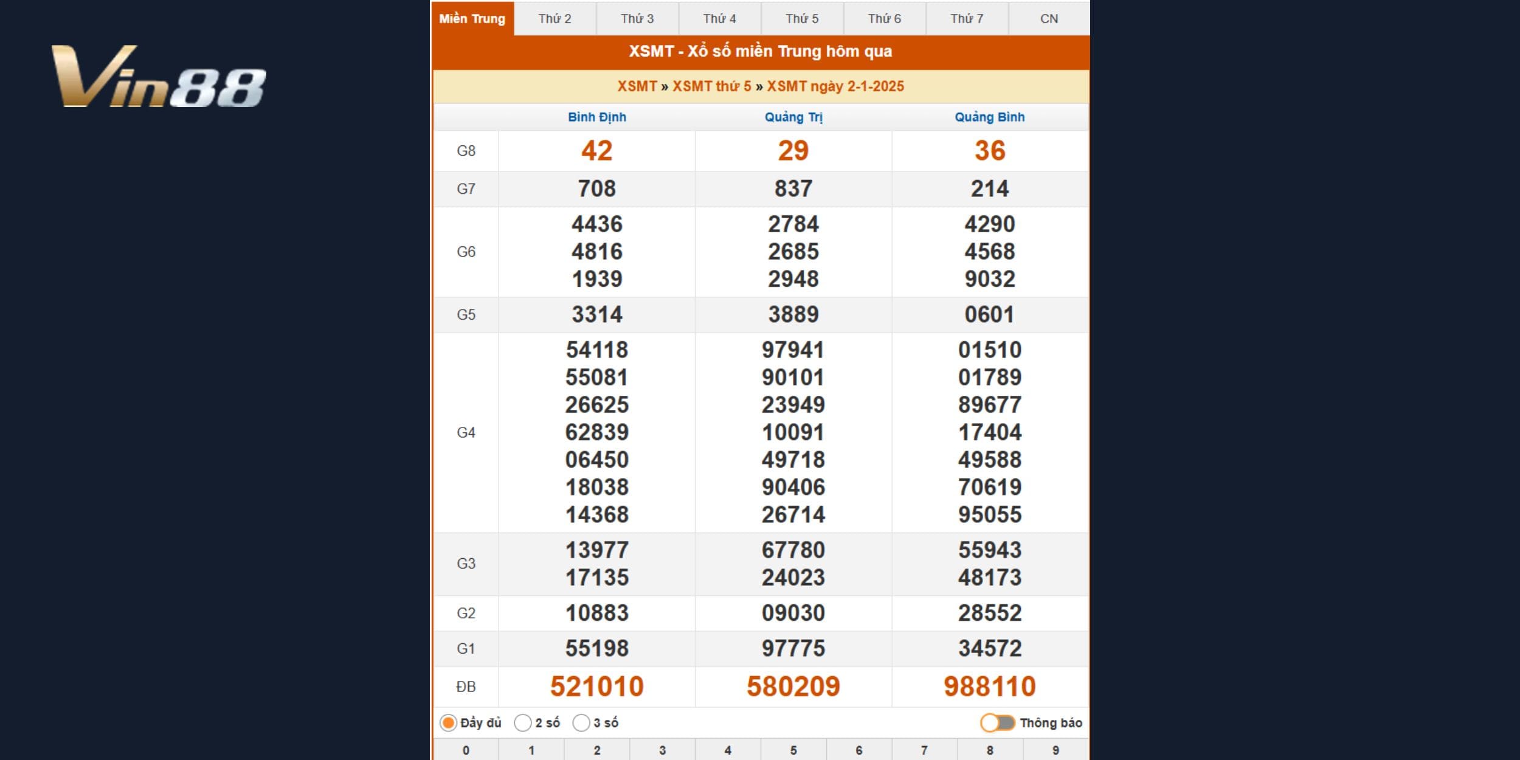The height and width of the screenshot is (760, 1520).
Task: Click G1 result 97775
Action: (x=793, y=649)
